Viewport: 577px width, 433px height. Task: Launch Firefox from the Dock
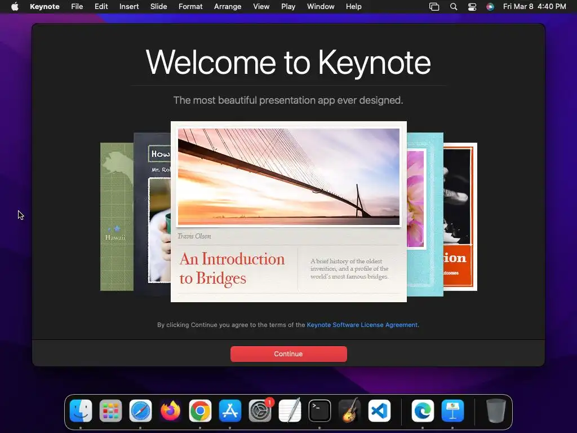tap(170, 410)
